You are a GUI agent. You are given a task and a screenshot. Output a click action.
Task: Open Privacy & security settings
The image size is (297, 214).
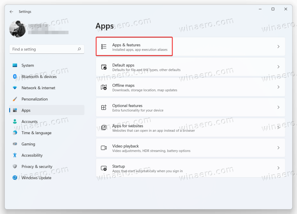point(47,166)
